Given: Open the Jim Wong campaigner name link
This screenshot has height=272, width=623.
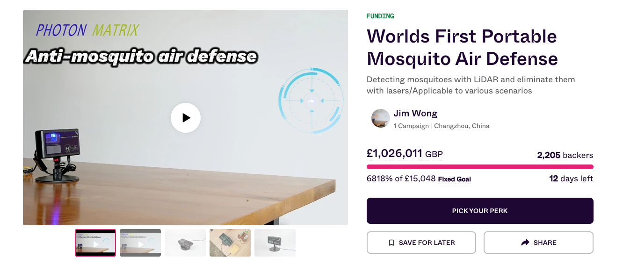Looking at the screenshot, I should point(415,113).
